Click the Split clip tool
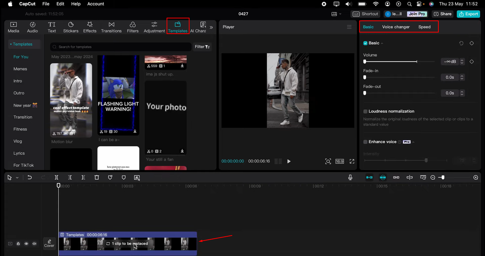This screenshot has height=256, width=485. [x=56, y=177]
